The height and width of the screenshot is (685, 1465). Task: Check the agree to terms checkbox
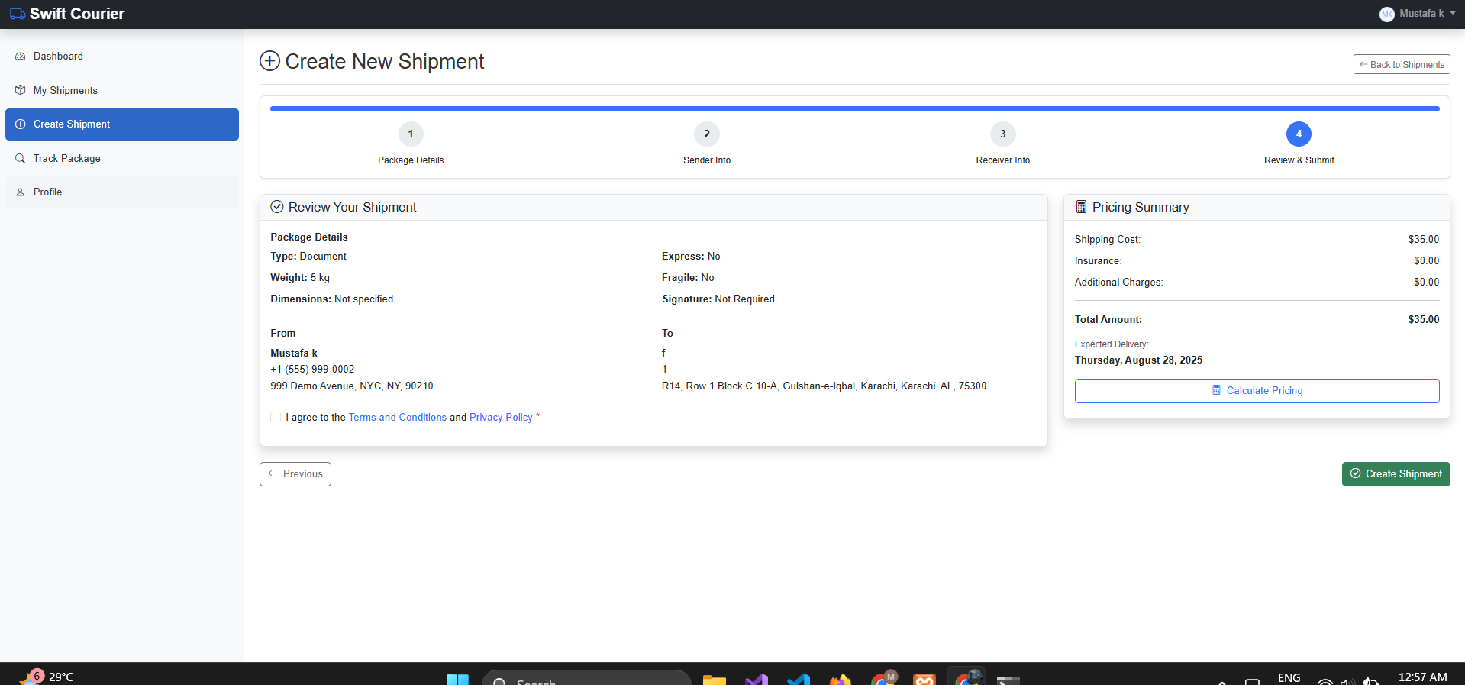pyautogui.click(x=276, y=417)
